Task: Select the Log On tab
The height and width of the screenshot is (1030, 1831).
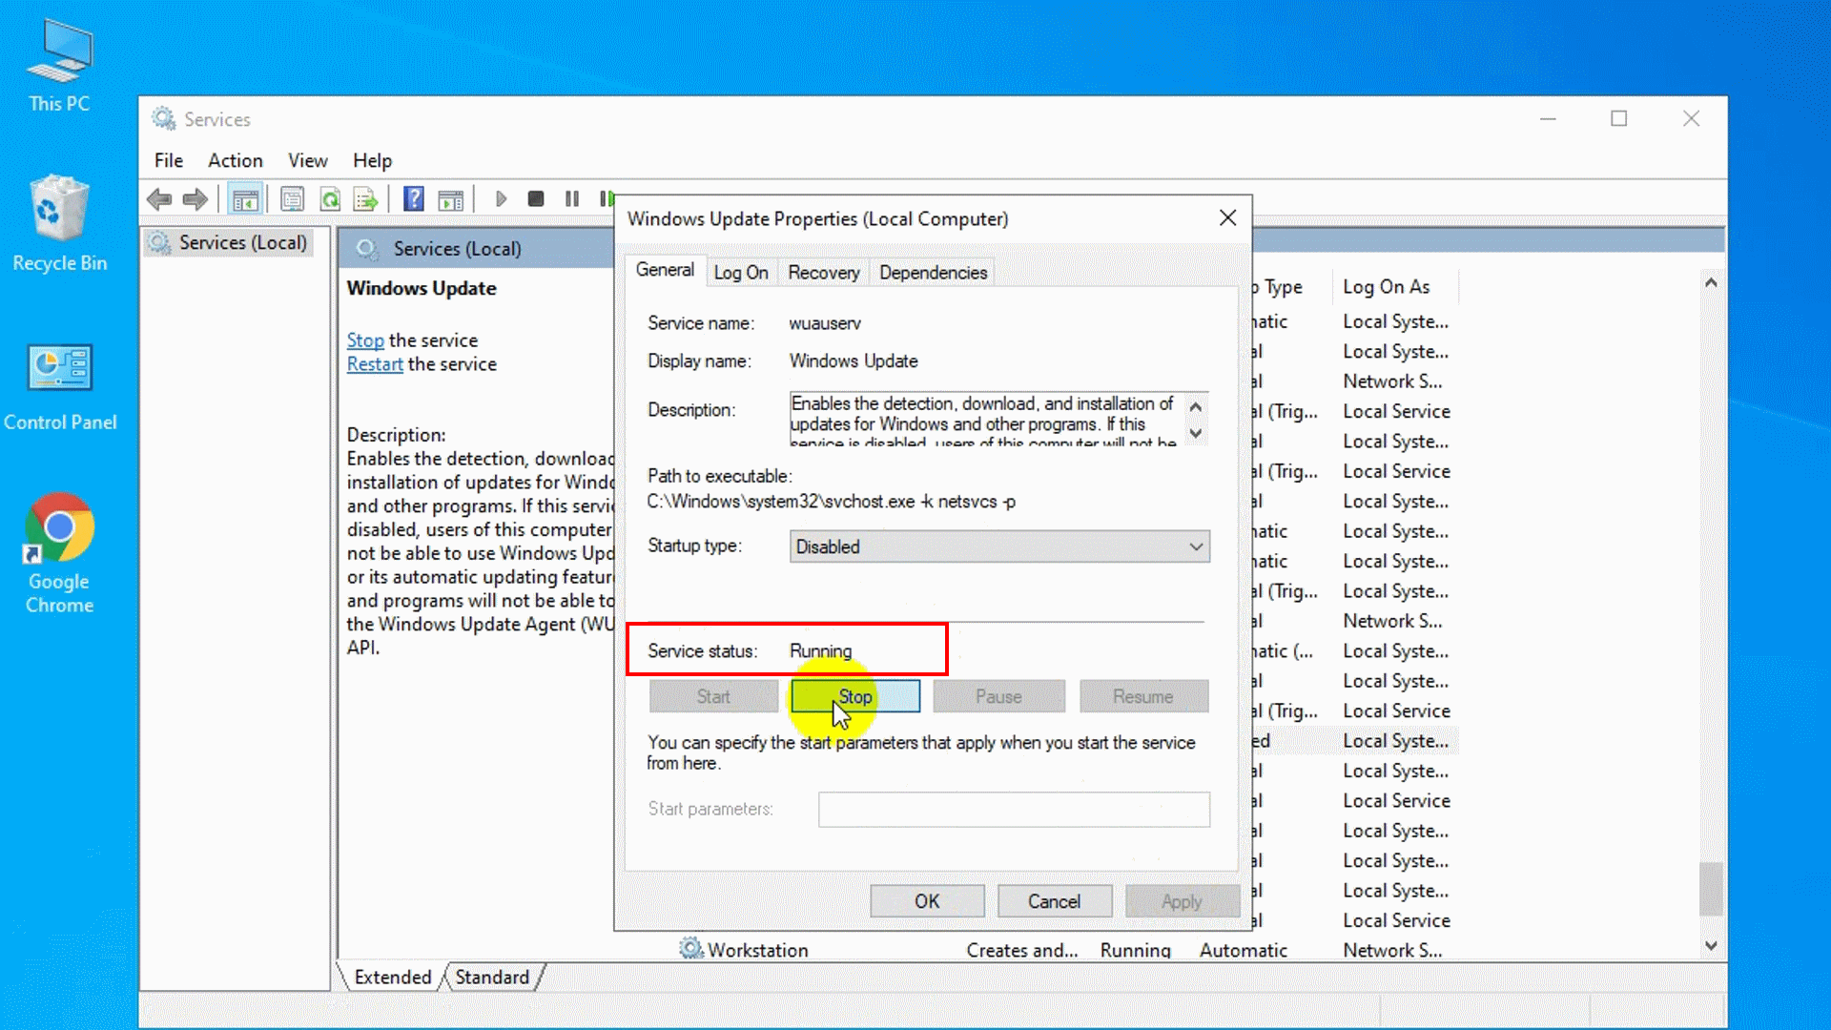Action: pyautogui.click(x=741, y=273)
